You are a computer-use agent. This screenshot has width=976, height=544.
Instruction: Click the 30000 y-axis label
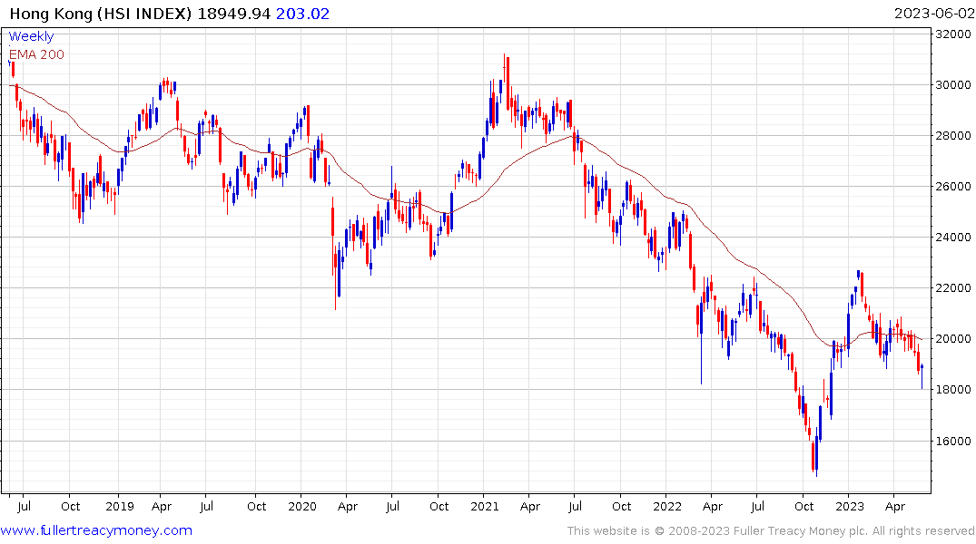pyautogui.click(x=953, y=85)
